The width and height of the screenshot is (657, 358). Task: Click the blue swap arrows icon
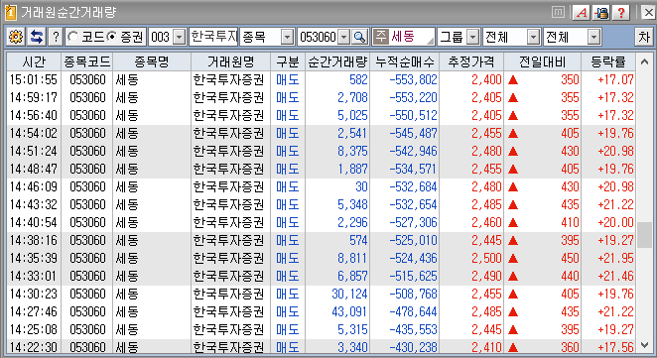click(x=37, y=38)
